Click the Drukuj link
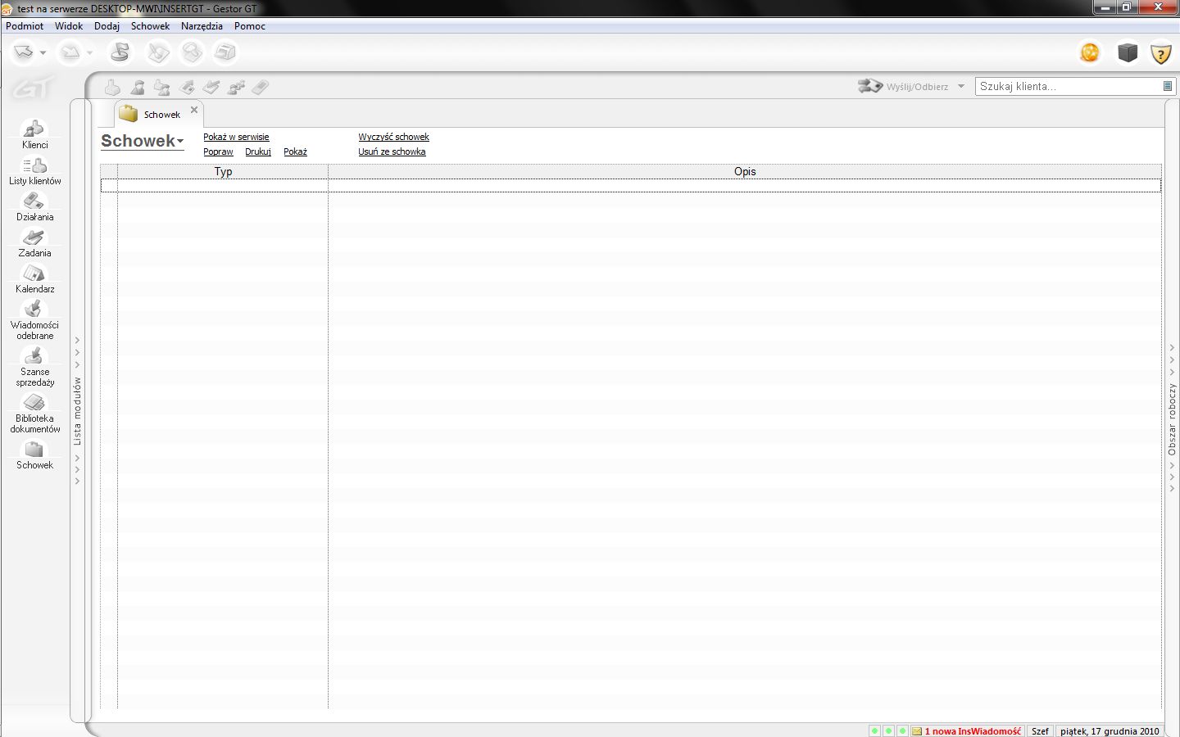 tap(258, 151)
